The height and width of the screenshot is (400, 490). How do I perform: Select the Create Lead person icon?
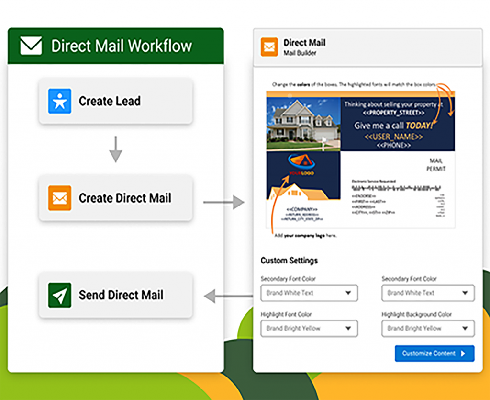59,101
